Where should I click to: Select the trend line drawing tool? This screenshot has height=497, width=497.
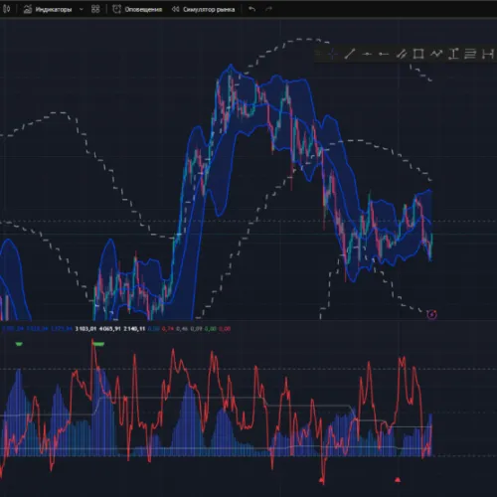coord(350,54)
